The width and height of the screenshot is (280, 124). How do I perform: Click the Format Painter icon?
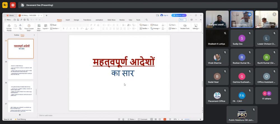9,26
